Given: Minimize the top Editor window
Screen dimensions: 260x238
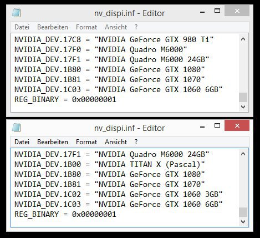Looking at the screenshot, I should [202, 12].
